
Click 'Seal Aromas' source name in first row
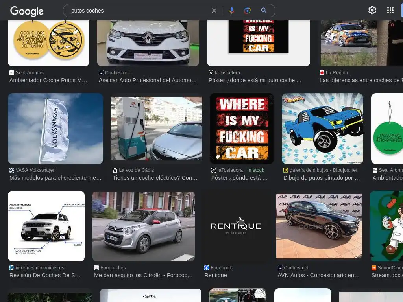30,73
